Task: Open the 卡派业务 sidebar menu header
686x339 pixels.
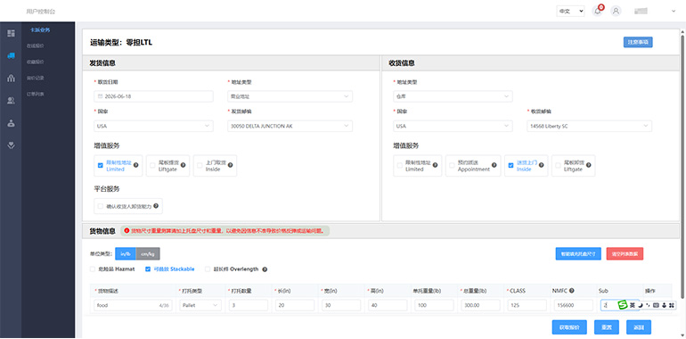Action: [x=40, y=30]
